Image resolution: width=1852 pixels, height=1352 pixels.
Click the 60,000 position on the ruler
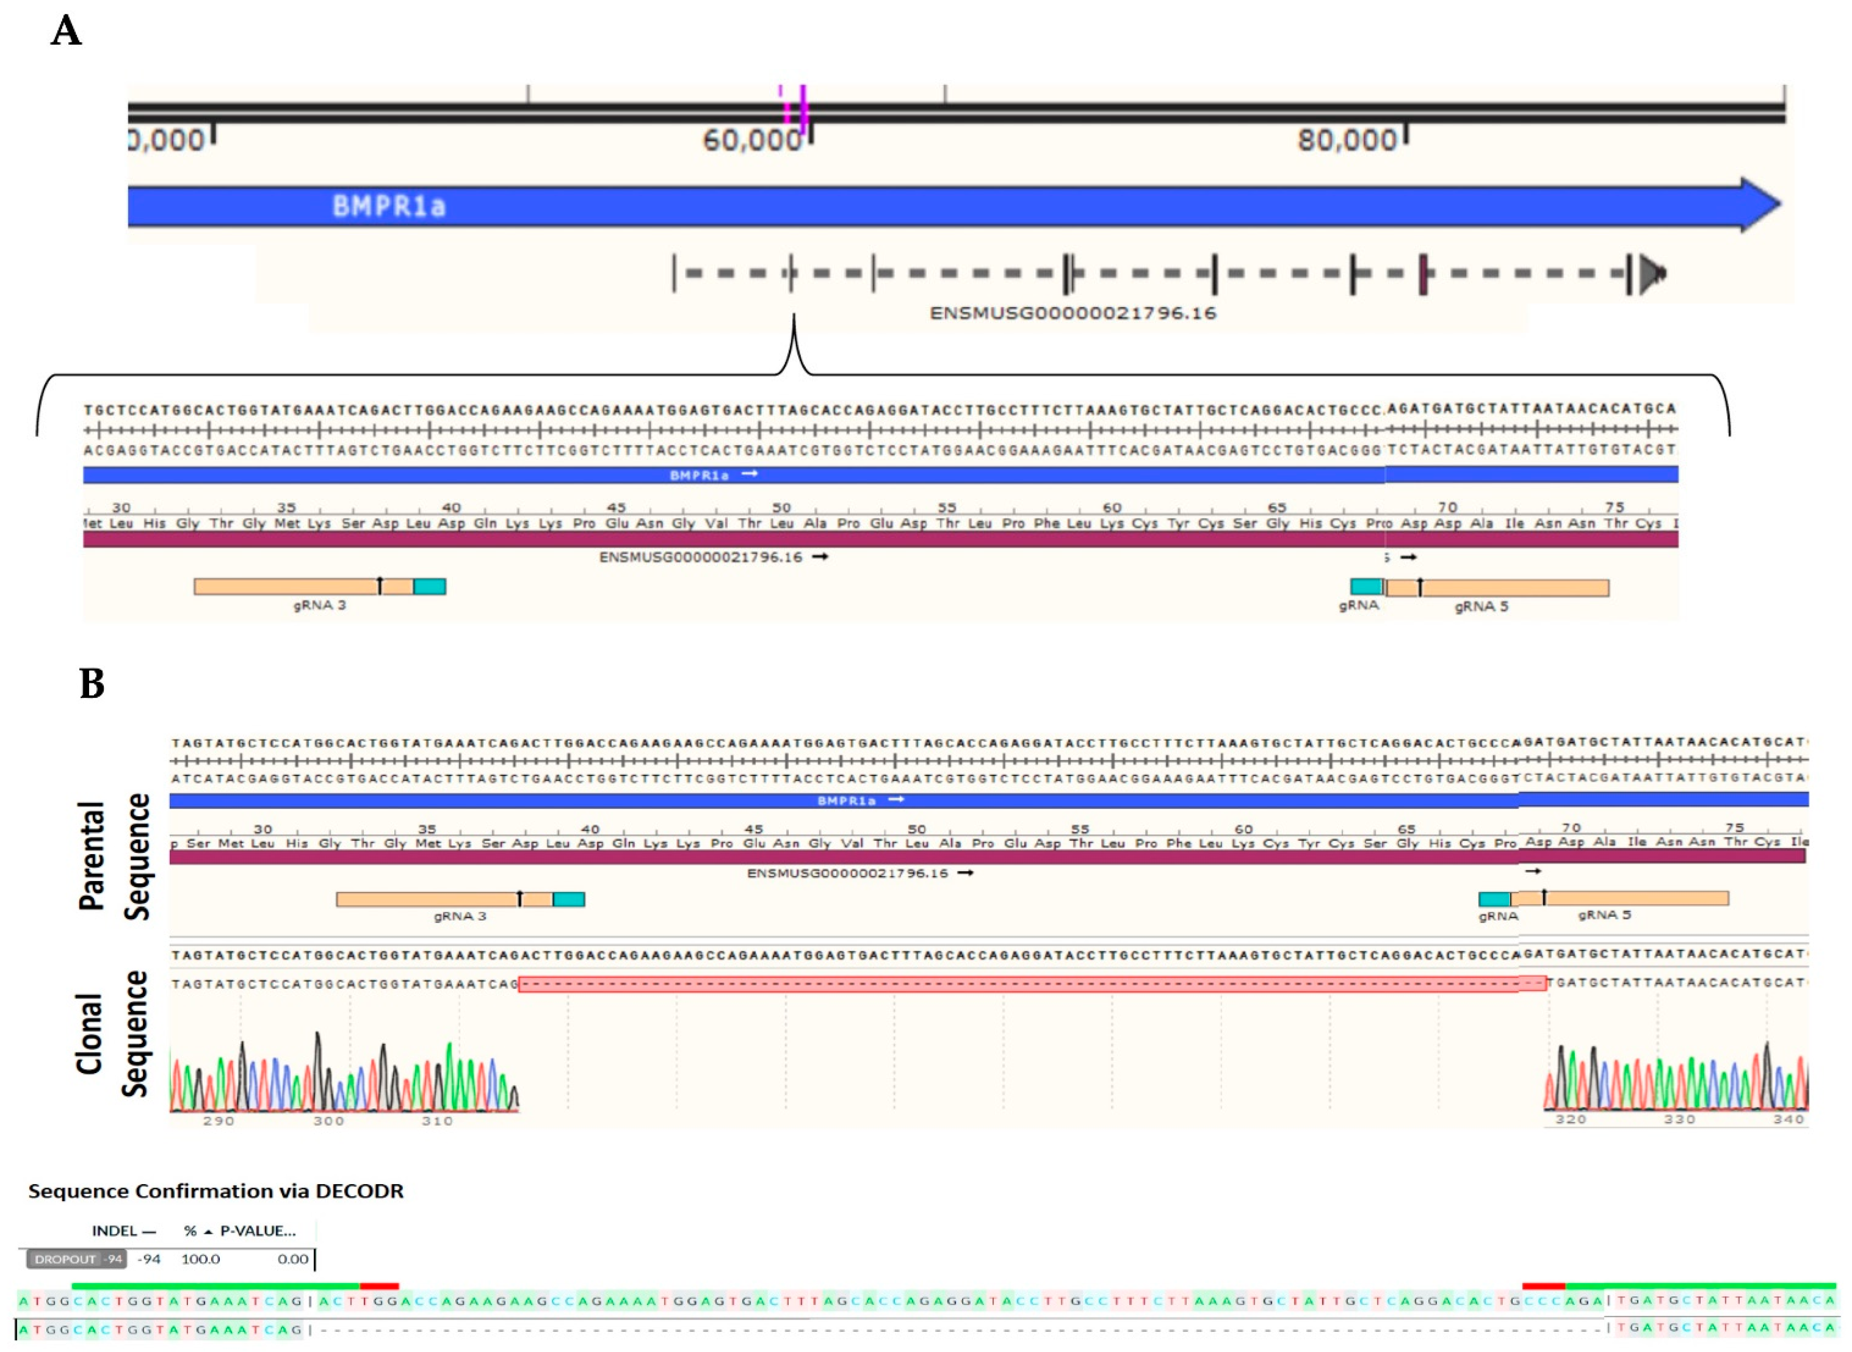[x=753, y=141]
